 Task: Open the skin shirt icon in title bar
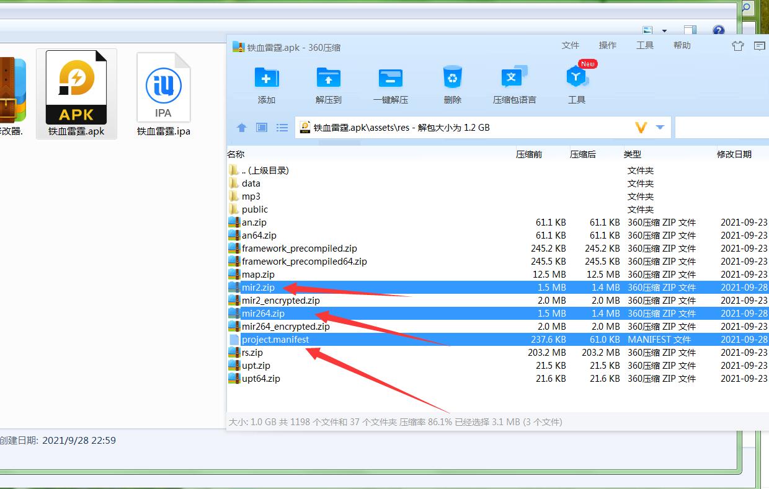click(737, 46)
